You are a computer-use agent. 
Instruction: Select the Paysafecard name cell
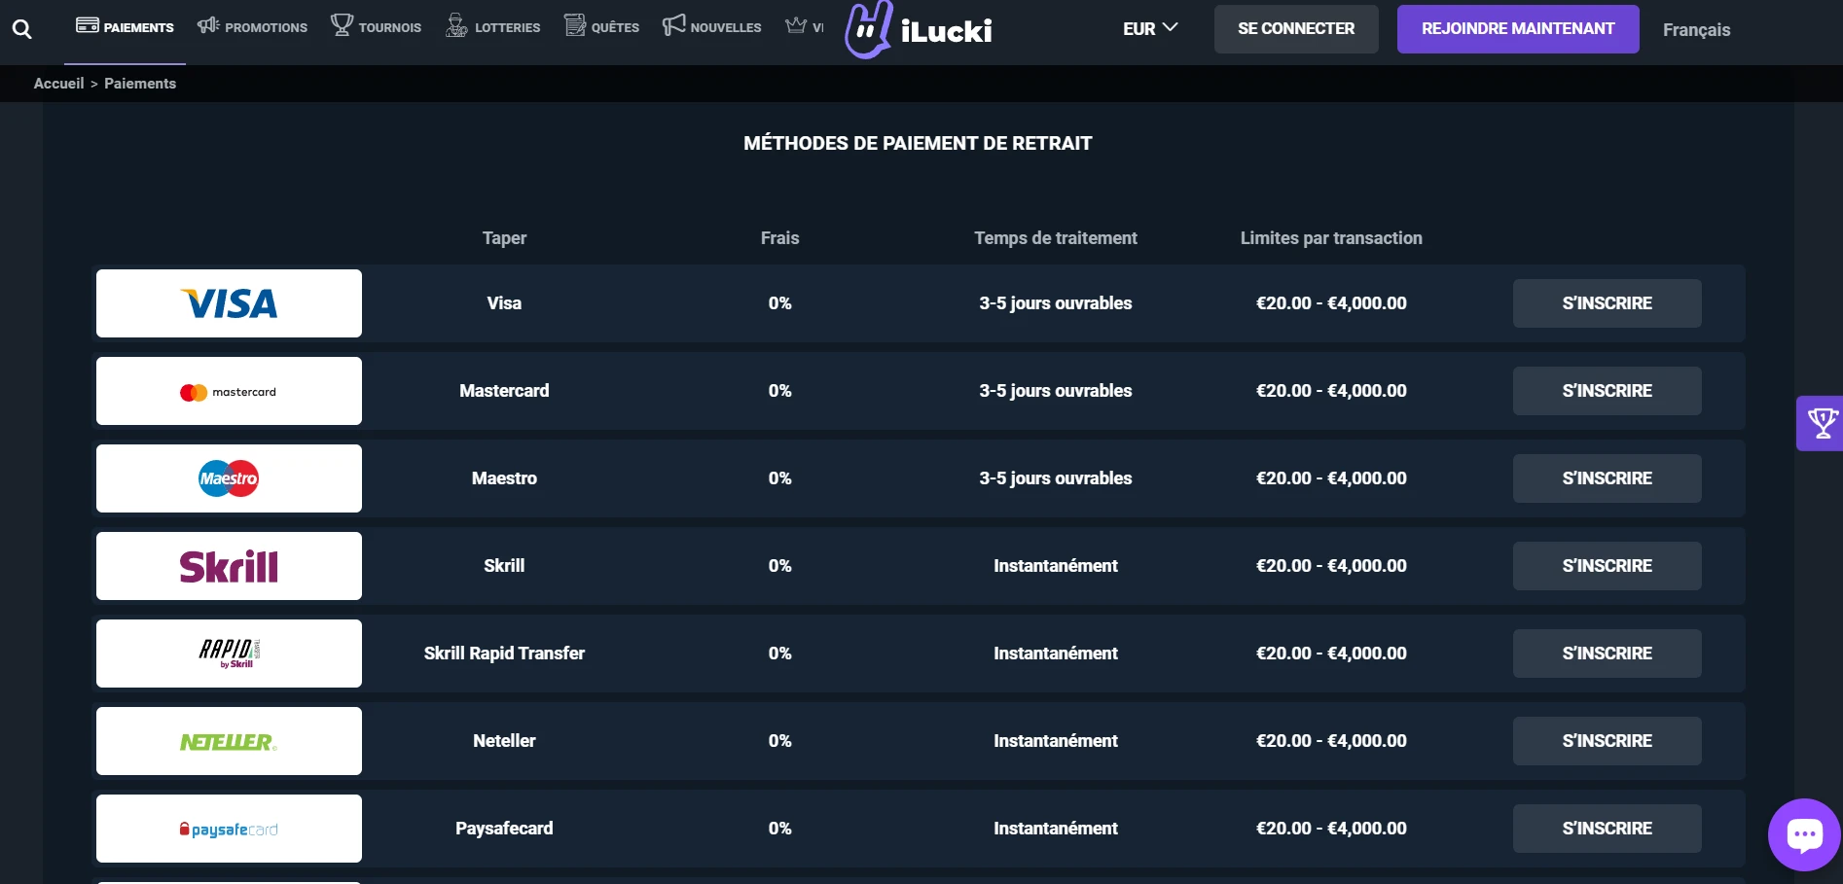tap(504, 829)
